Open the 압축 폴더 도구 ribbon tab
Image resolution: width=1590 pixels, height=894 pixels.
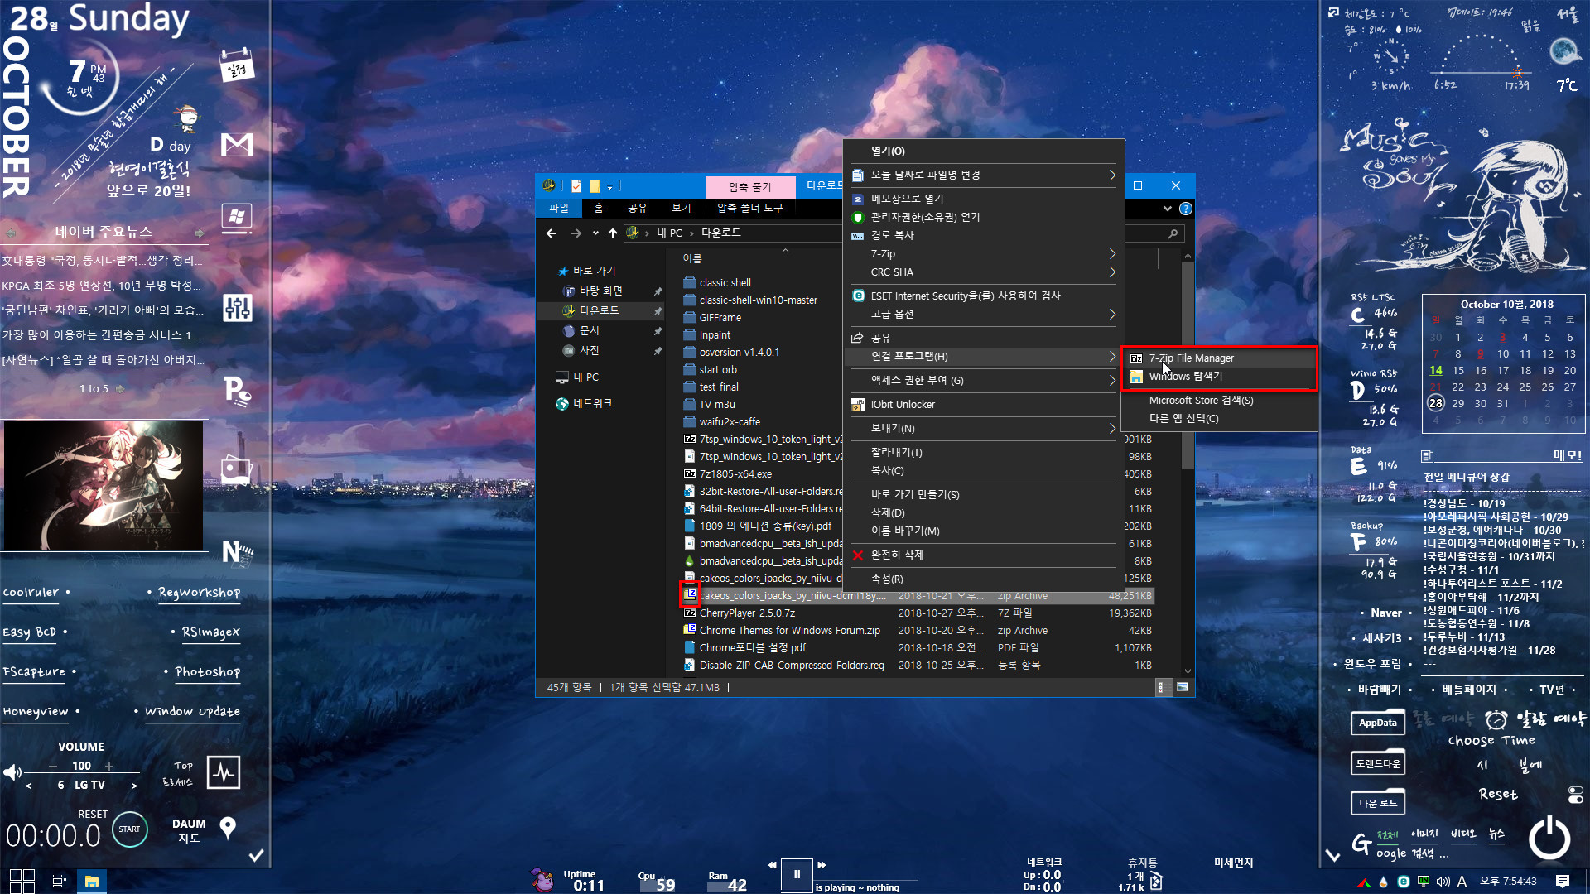[x=749, y=209]
